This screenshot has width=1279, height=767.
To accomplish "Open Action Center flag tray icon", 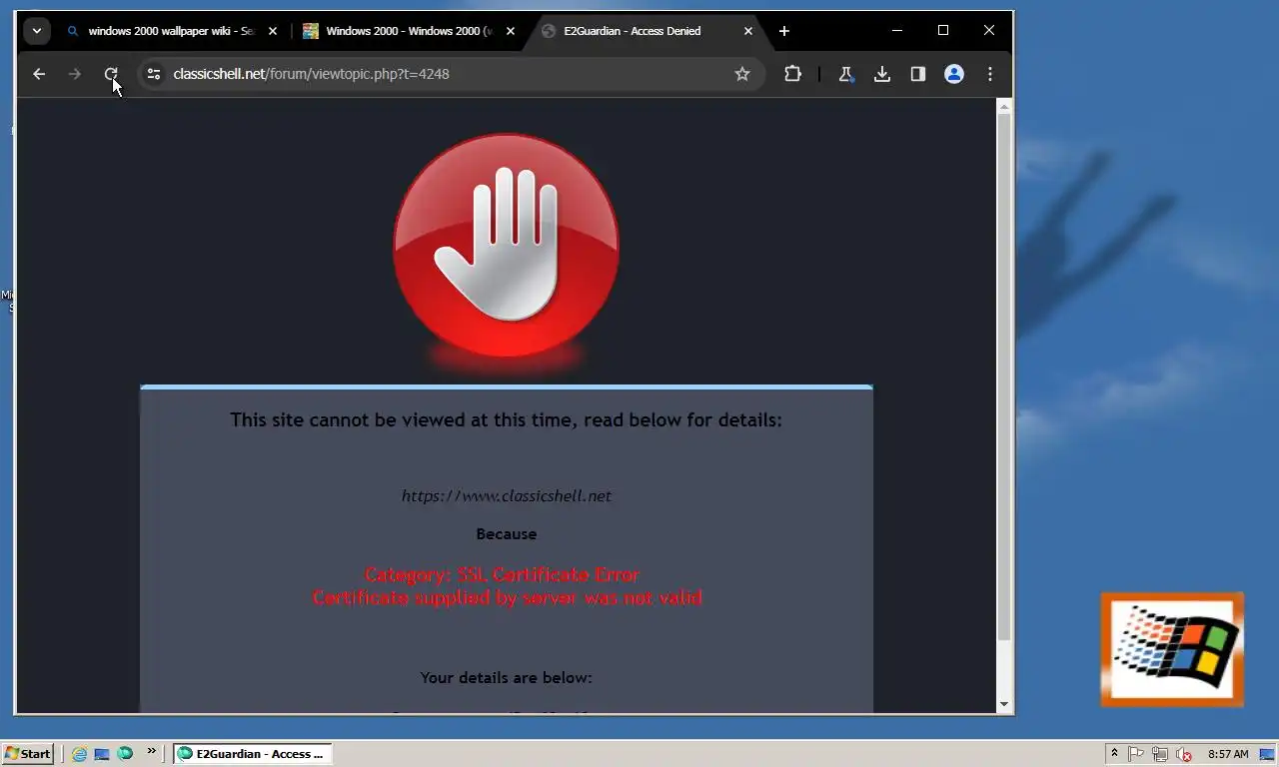I will (x=1137, y=754).
